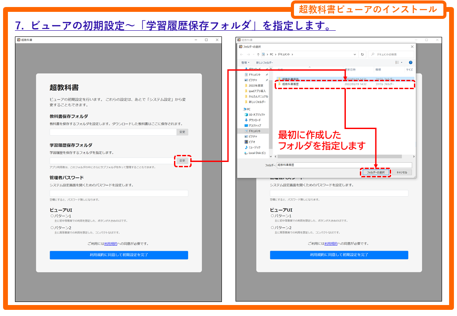
Task: Click password field behind the folder dialog
Action: click(339, 193)
